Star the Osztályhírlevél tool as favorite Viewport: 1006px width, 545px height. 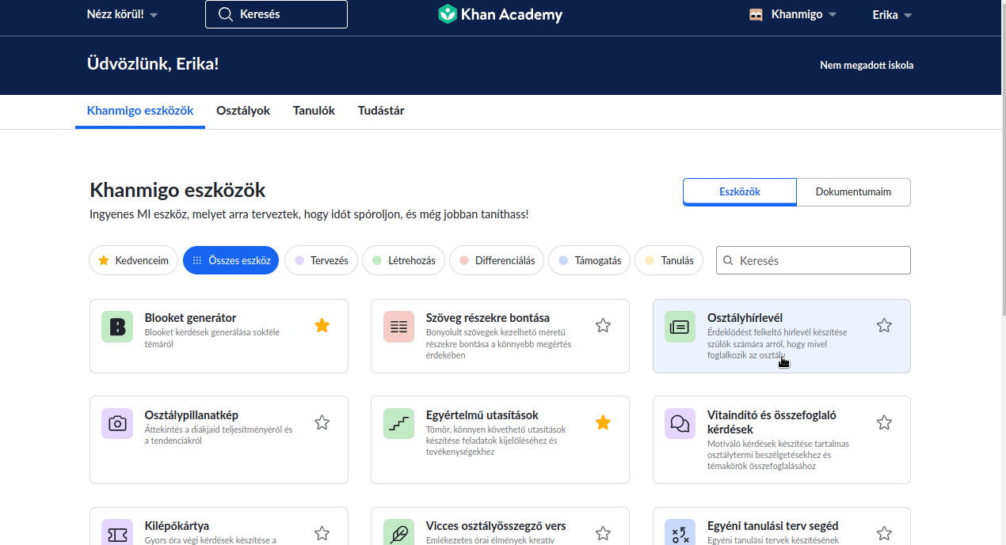click(x=884, y=325)
